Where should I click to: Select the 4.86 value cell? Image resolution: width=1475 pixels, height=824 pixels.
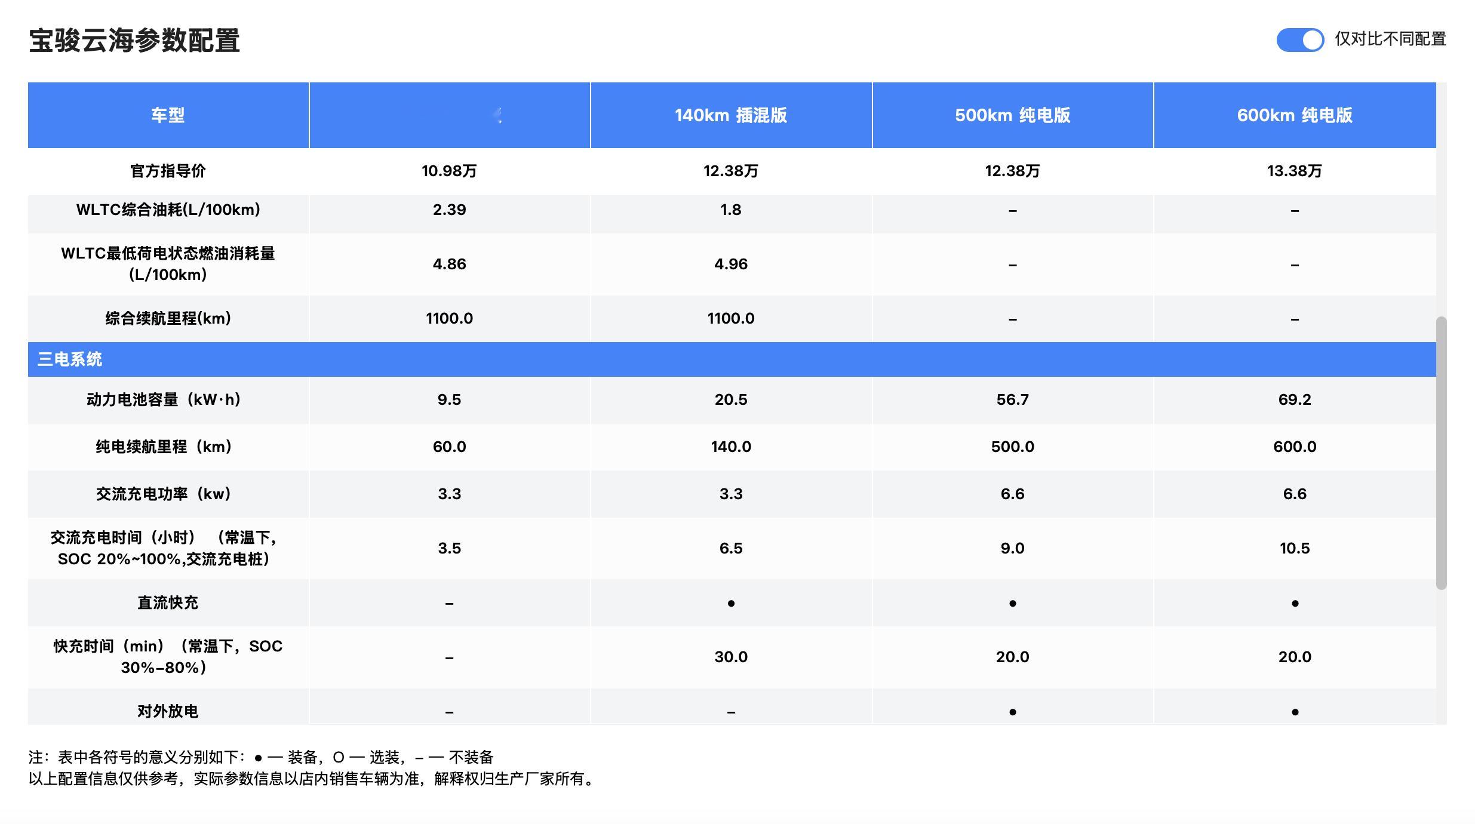(x=449, y=265)
